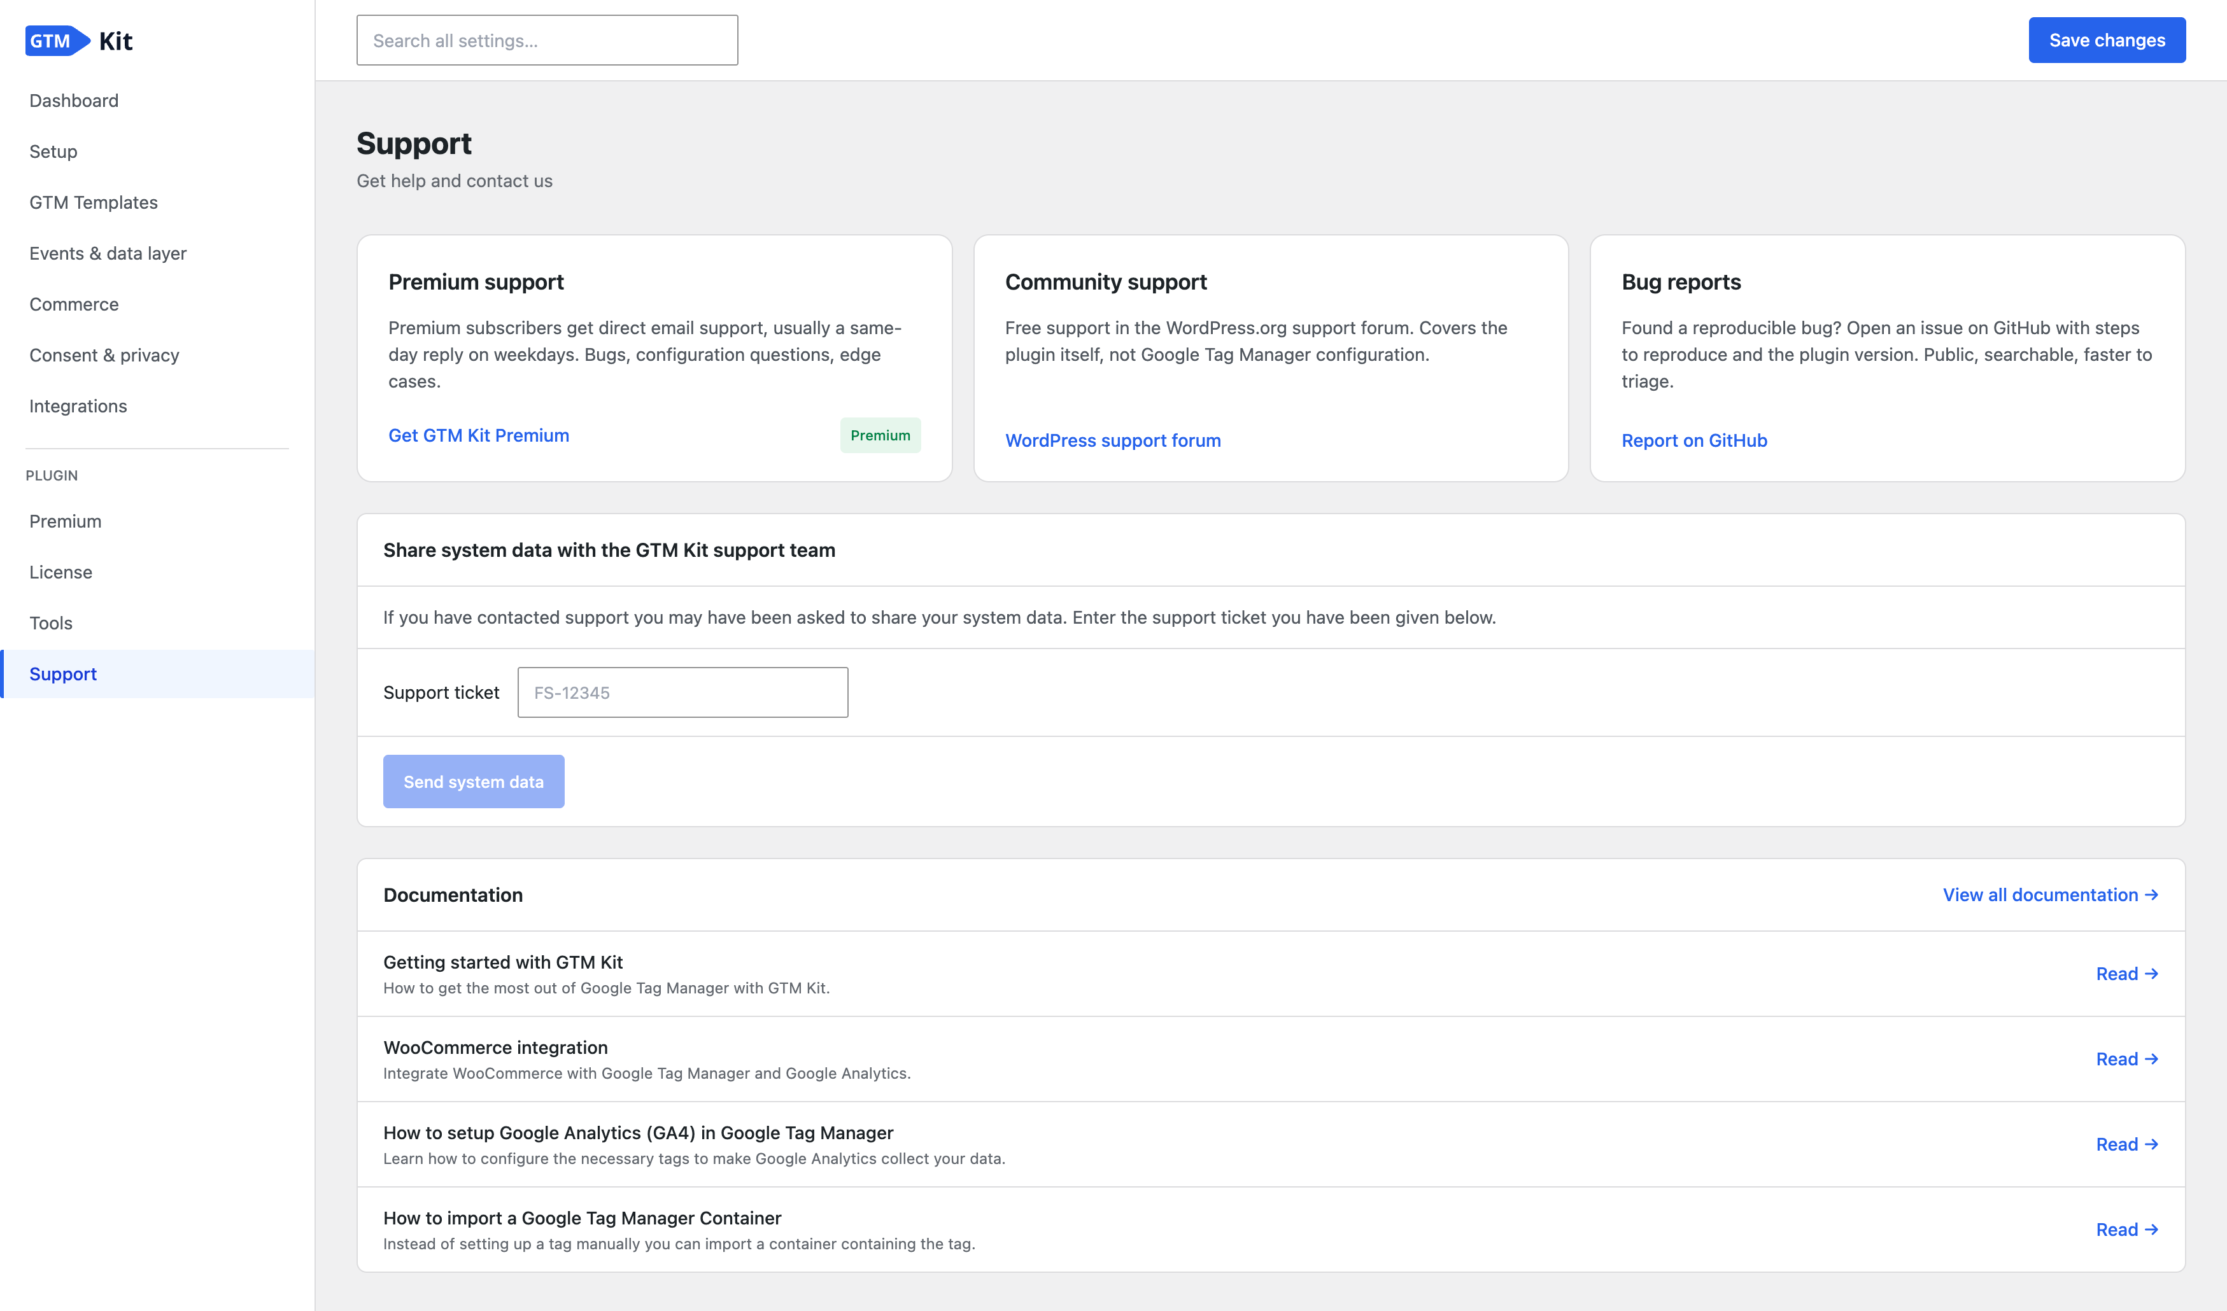Navigate to Events & data layer
The width and height of the screenshot is (2227, 1311).
108,253
